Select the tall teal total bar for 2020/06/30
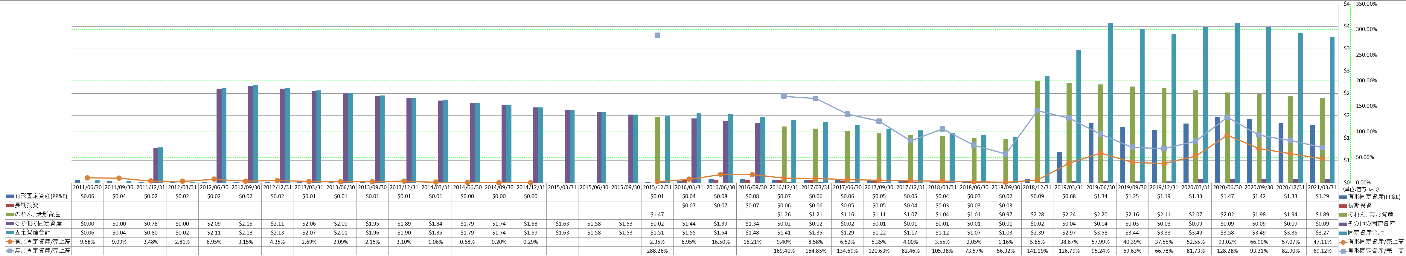This screenshot has width=1406, height=256. pos(1237,102)
